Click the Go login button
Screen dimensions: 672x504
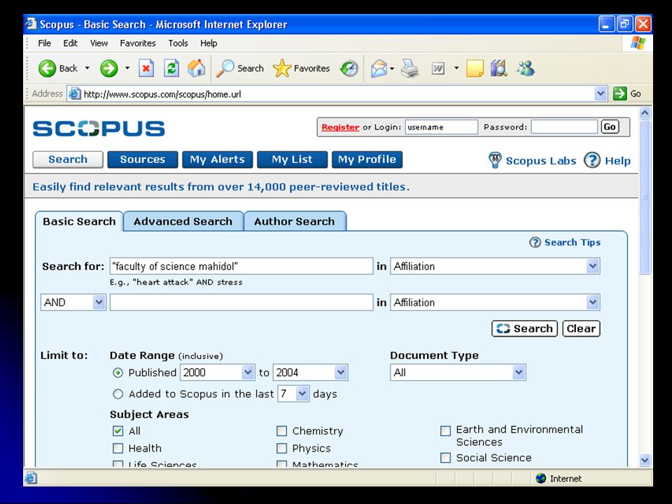610,127
